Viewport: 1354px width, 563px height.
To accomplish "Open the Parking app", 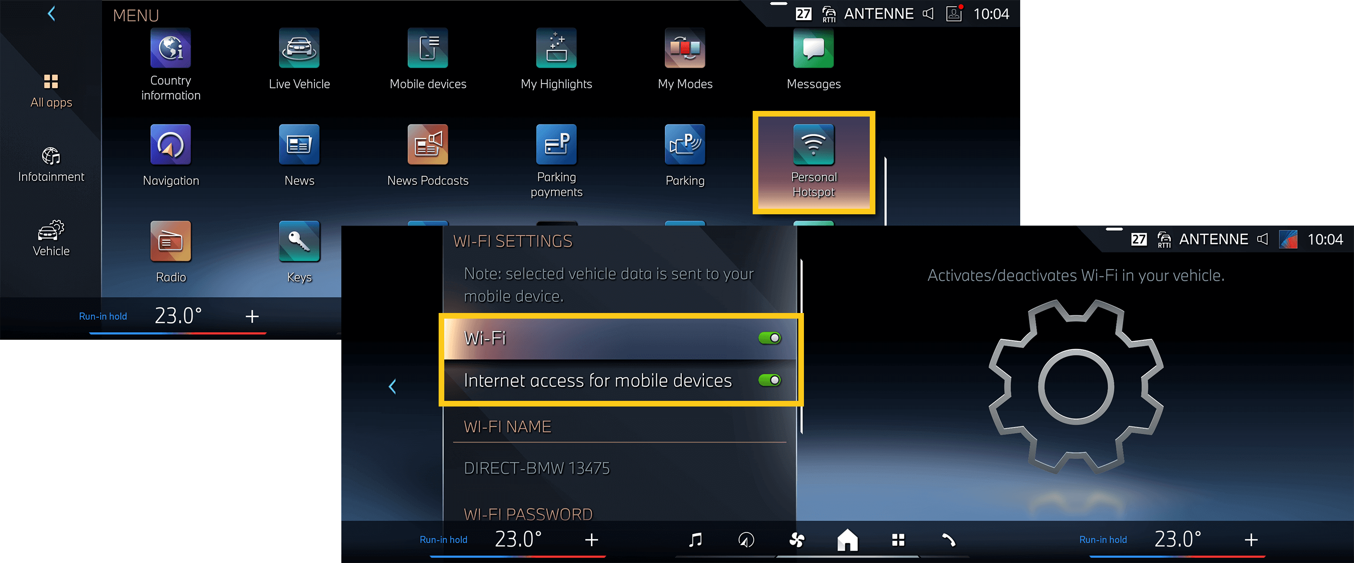I will click(x=685, y=156).
